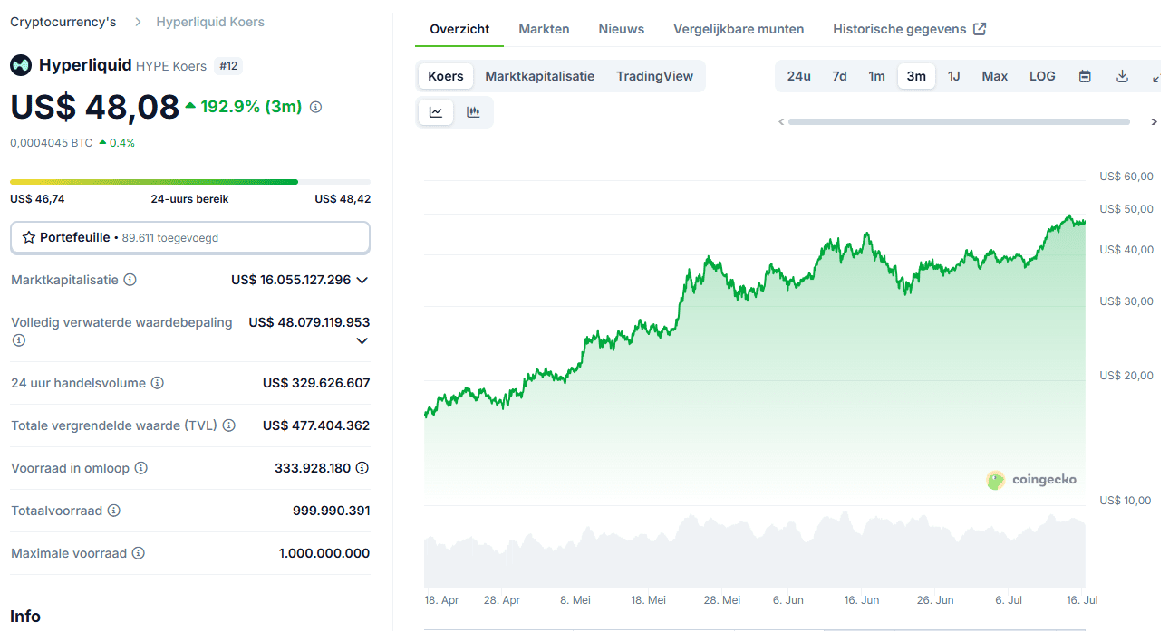Click the US$ 477.404.362 TVL value
The image size is (1169, 631).
pos(316,425)
